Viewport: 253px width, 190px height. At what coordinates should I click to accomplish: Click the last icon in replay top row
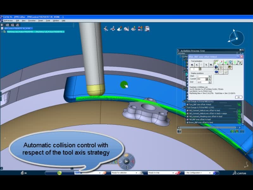click(240, 62)
